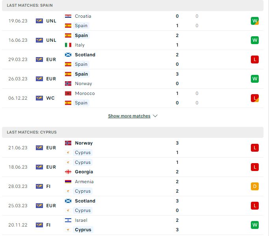Select the Last Matches: Spain section header
The width and height of the screenshot is (269, 236).
(x=133, y=6)
